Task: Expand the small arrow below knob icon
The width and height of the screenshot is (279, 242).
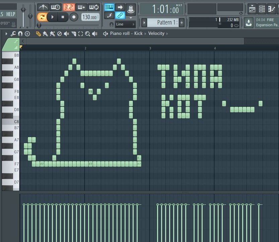Action: point(131,18)
